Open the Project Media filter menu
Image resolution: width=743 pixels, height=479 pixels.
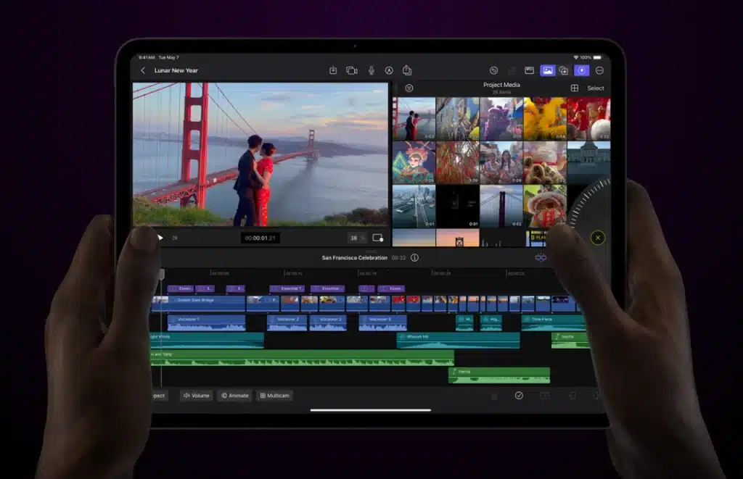tap(409, 88)
